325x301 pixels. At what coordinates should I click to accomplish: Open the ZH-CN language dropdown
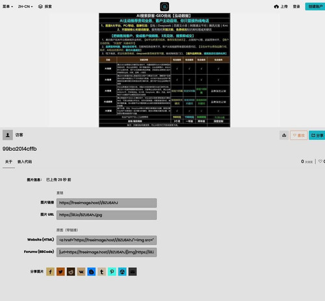[x=25, y=7]
